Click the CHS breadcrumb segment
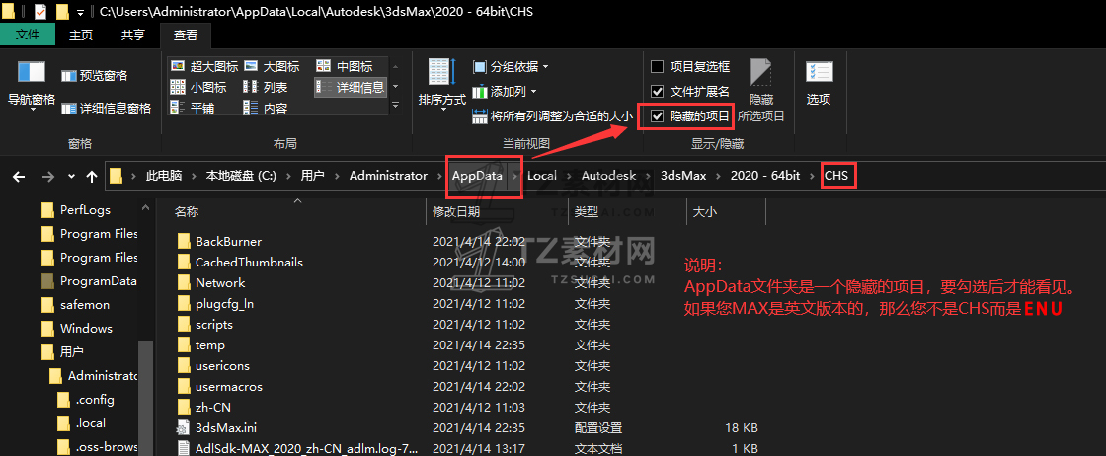 point(835,176)
